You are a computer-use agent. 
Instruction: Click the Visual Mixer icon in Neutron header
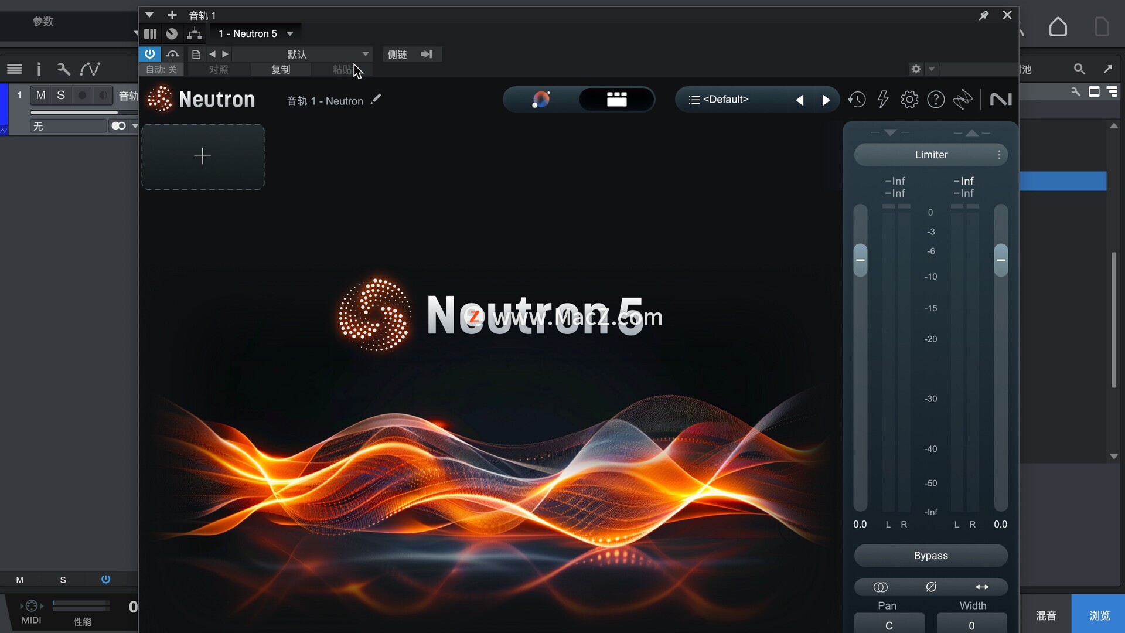click(x=962, y=100)
